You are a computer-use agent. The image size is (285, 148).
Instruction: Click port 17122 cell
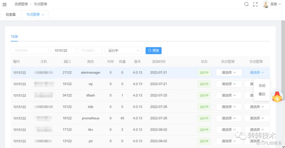click(67, 130)
